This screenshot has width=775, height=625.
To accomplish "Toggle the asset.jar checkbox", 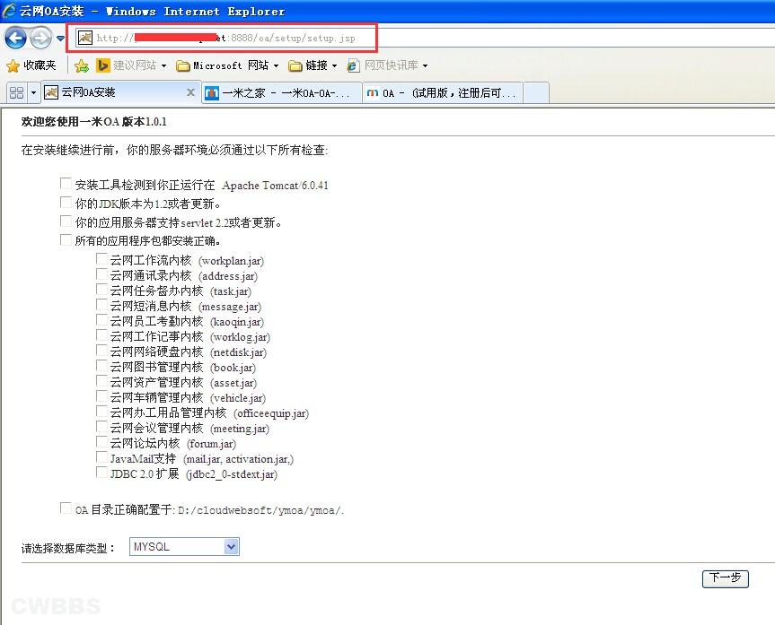I will [x=101, y=382].
